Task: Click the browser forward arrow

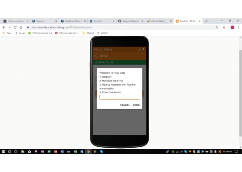Action: tap(9, 27)
